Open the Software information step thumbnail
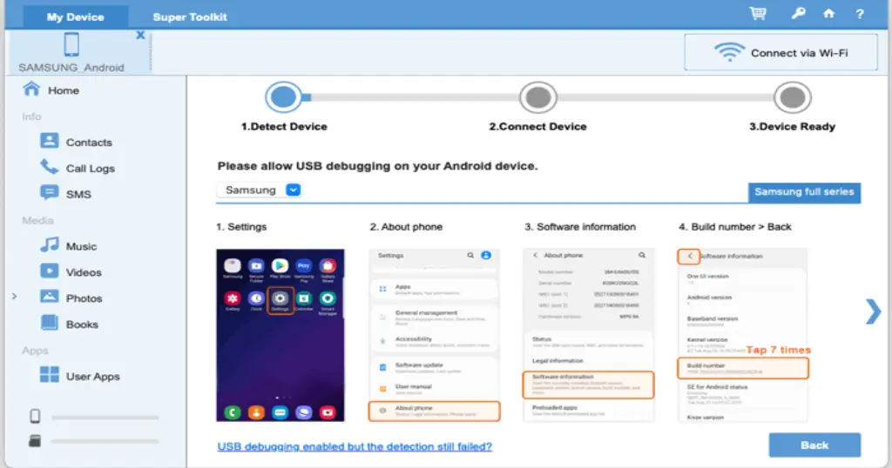The image size is (892, 468). (x=588, y=335)
